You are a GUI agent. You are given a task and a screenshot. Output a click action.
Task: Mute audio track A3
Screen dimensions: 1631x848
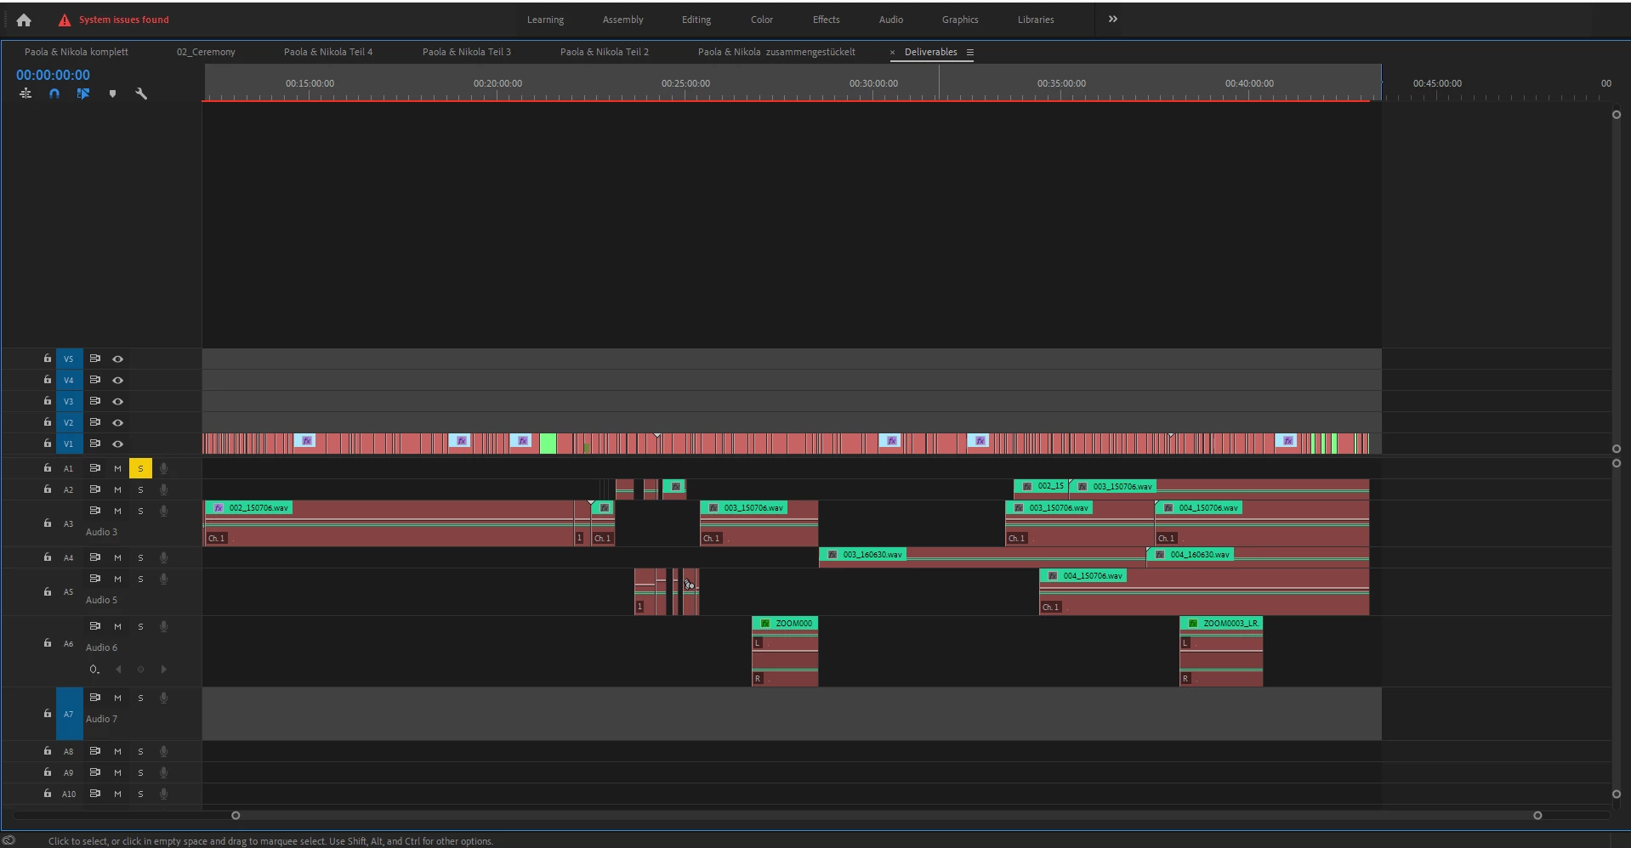point(117,511)
